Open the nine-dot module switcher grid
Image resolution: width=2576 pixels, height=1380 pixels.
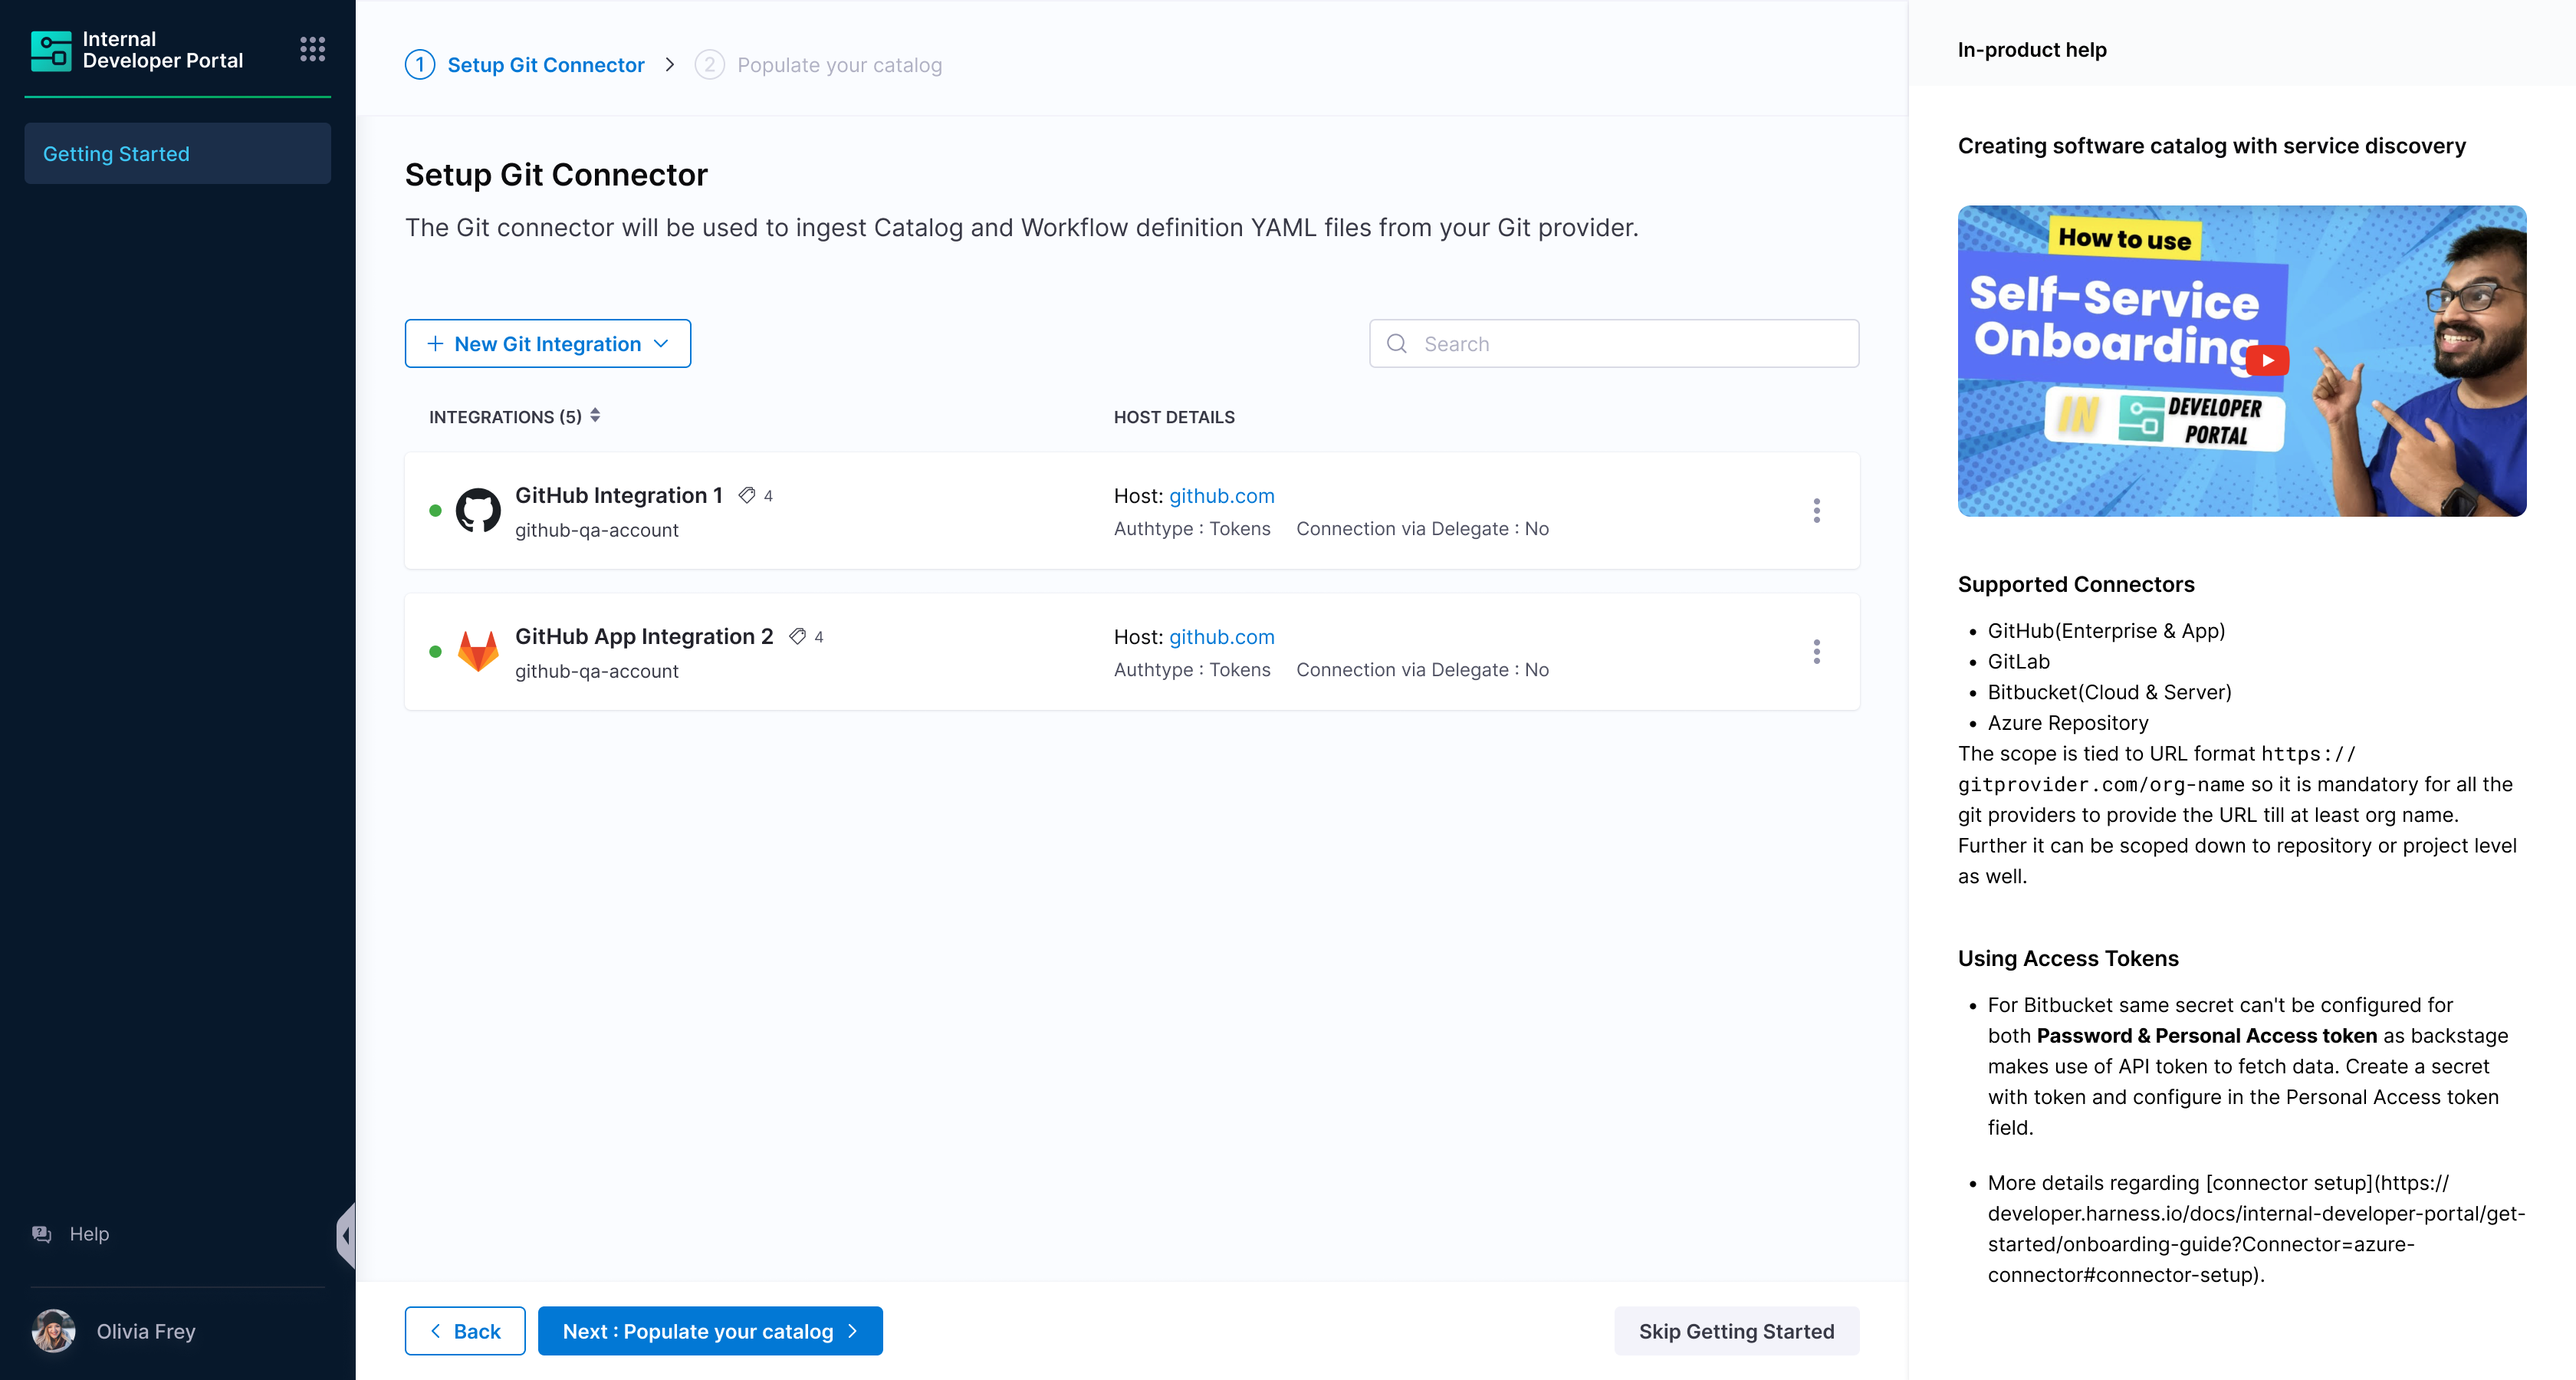pyautogui.click(x=312, y=49)
